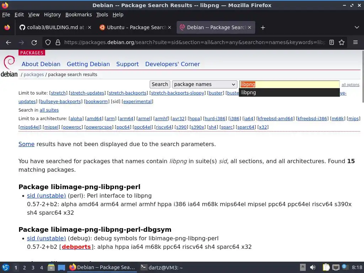Switch to workspace 2
364x273 pixels.
click(25, 268)
